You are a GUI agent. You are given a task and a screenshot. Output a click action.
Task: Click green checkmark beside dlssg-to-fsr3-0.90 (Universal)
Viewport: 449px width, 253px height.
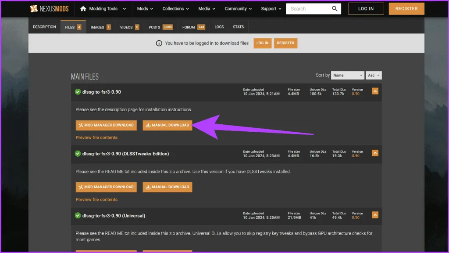click(78, 216)
